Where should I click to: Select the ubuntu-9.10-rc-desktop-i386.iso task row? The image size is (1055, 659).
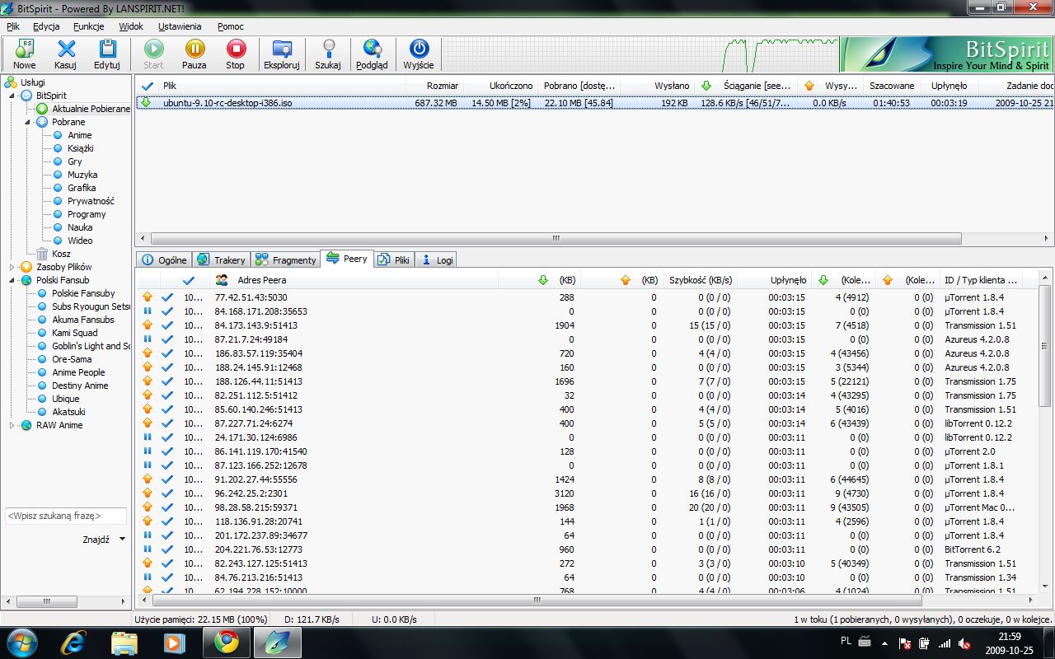(594, 103)
